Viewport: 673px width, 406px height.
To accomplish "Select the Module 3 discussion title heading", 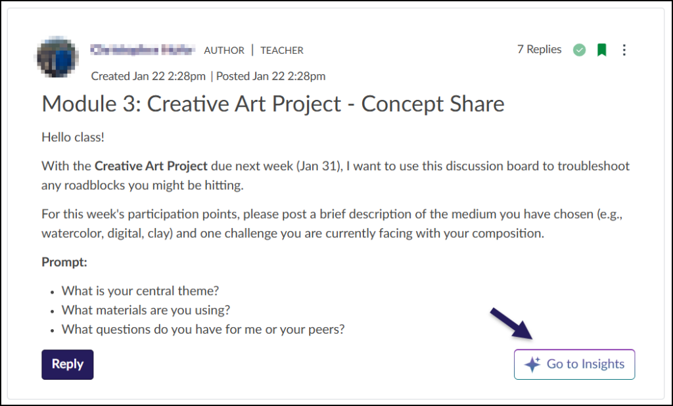I will tap(272, 104).
